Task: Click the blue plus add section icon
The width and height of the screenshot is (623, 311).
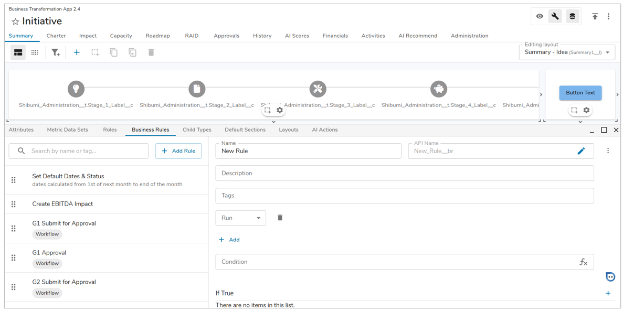Action: coord(77,52)
